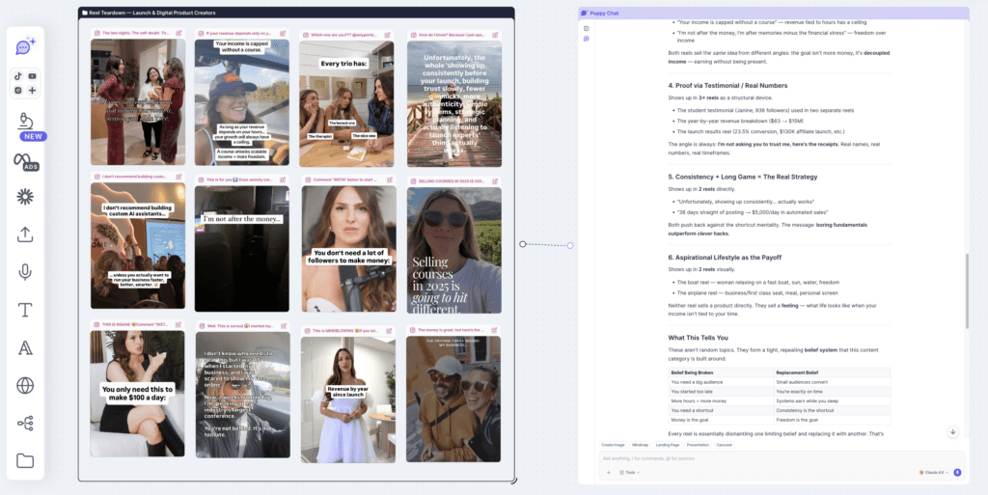Select 'You only need this' reel thumbnail
This screenshot has height=495, width=988.
tap(137, 394)
